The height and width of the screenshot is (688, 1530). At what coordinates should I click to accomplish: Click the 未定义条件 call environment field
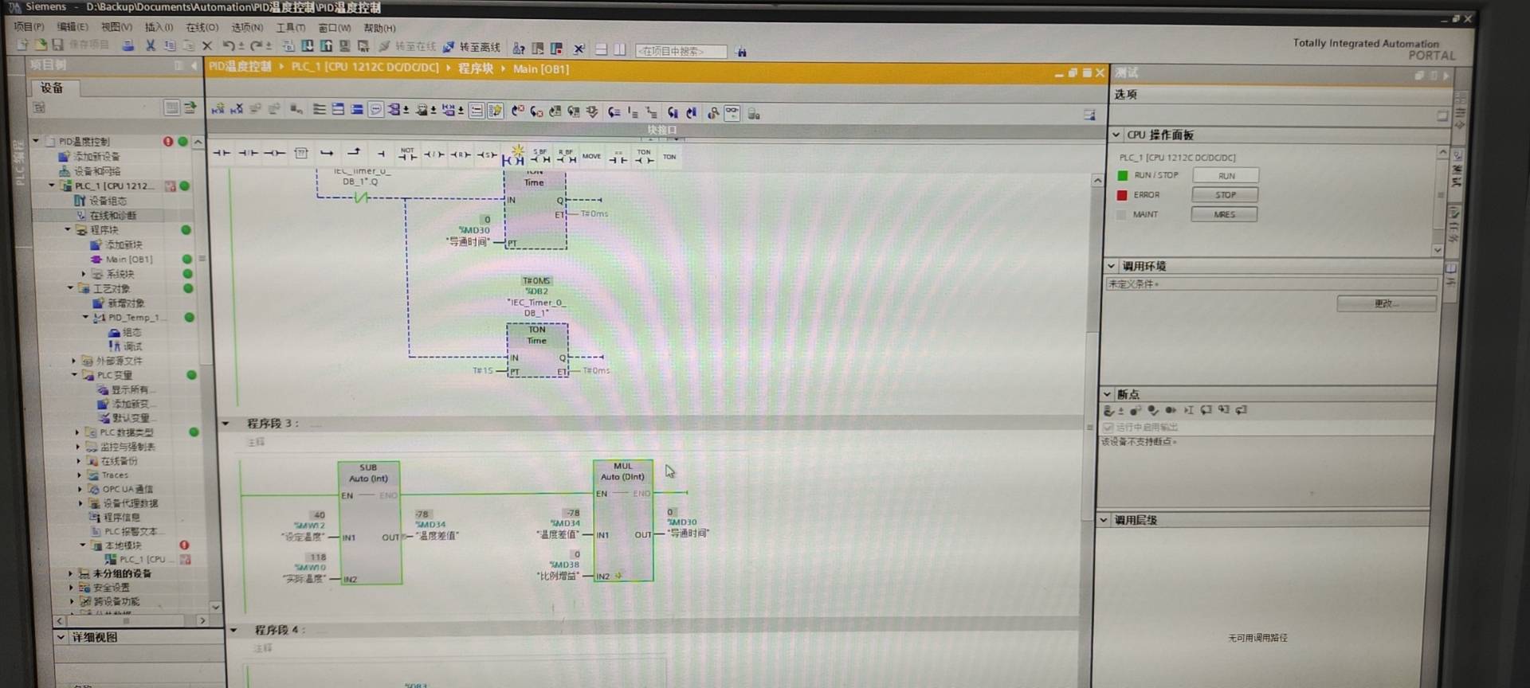pos(1271,284)
